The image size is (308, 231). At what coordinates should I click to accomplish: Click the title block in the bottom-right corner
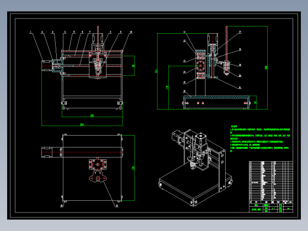[271, 208]
